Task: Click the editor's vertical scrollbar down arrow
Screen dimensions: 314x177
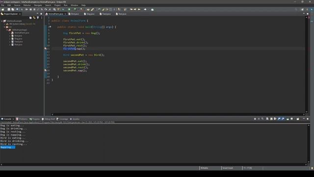Action: 306,112
